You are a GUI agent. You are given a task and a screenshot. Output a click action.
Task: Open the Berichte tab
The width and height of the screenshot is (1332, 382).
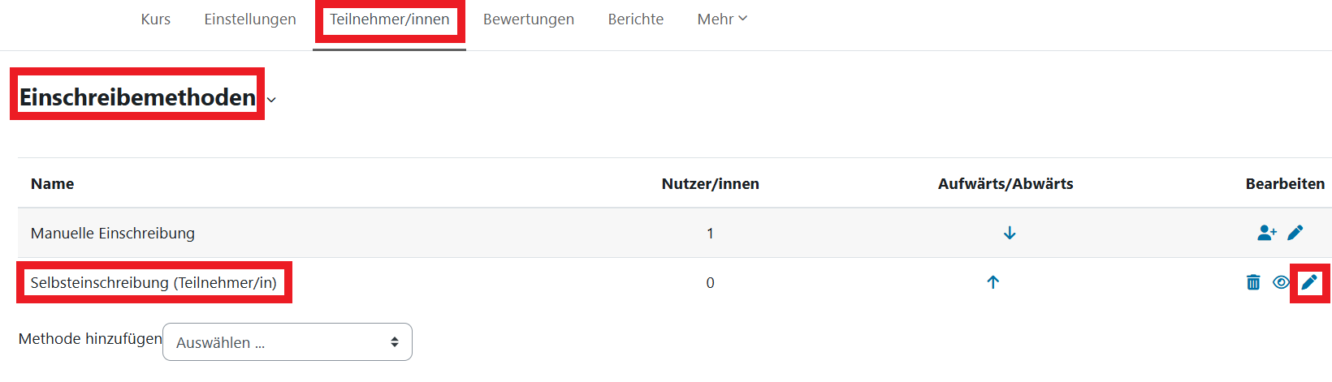coord(636,19)
